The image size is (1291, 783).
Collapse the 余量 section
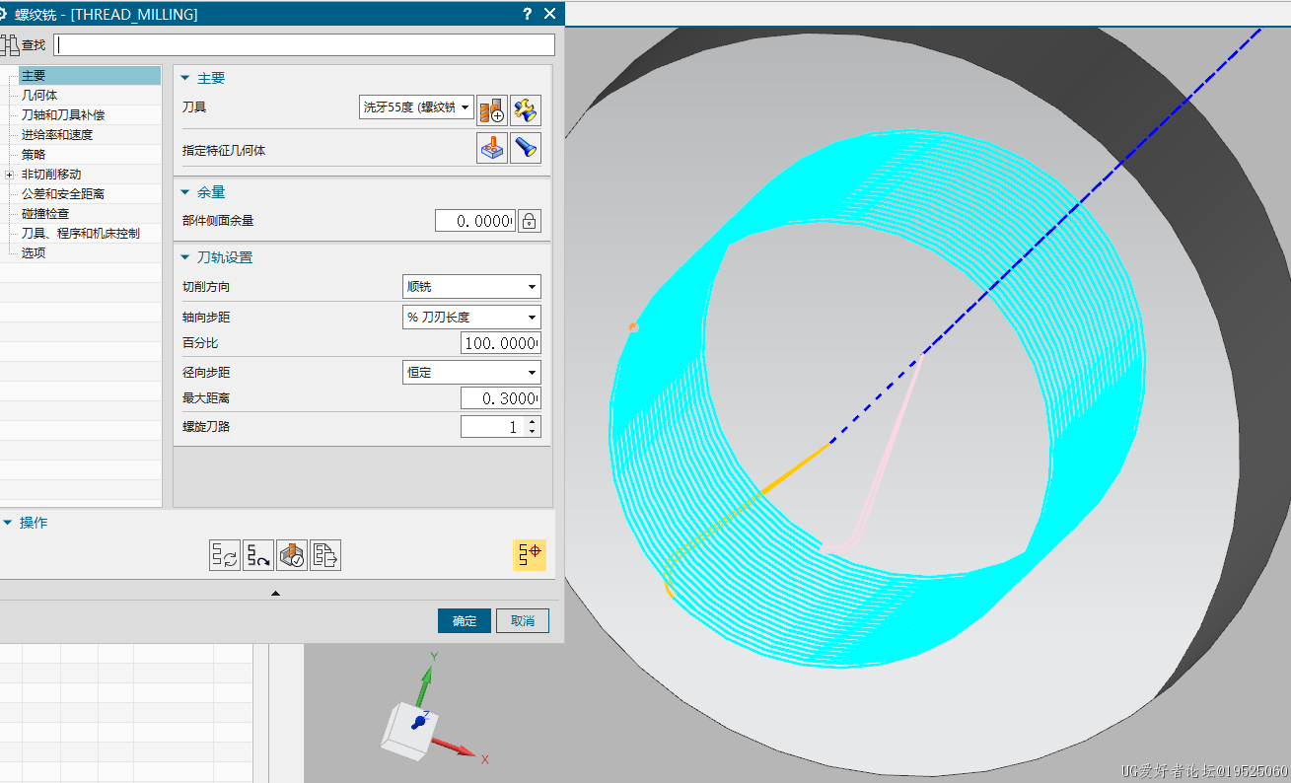coord(184,192)
